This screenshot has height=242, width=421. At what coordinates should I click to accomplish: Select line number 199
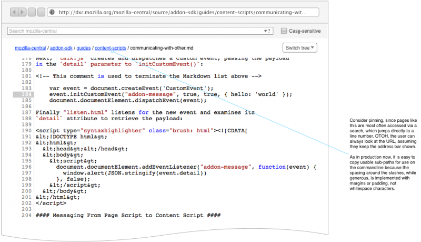coord(27,185)
